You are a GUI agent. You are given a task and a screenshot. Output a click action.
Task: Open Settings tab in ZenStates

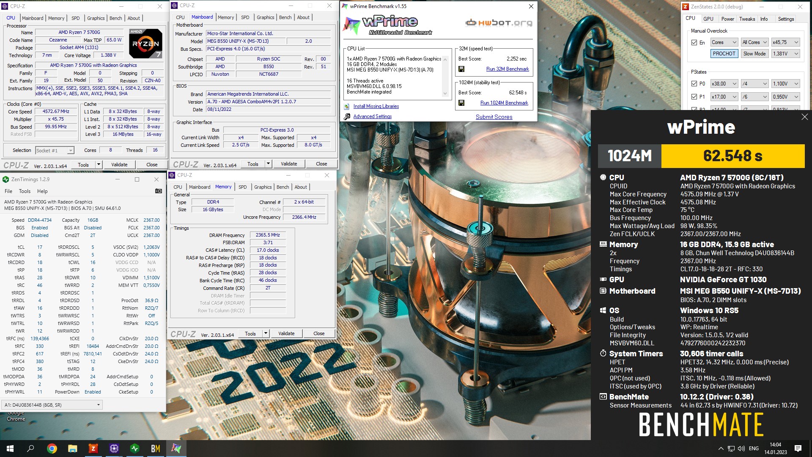pos(786,19)
